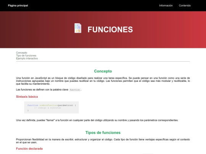The height and width of the screenshot is (154, 206).
Task: Click the '// código a ejecutar' comment line
Action: [x=48, y=108]
